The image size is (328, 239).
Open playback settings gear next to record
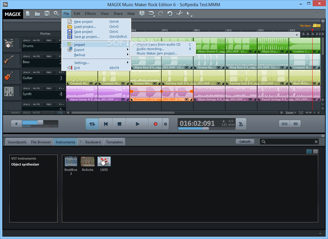click(x=165, y=124)
